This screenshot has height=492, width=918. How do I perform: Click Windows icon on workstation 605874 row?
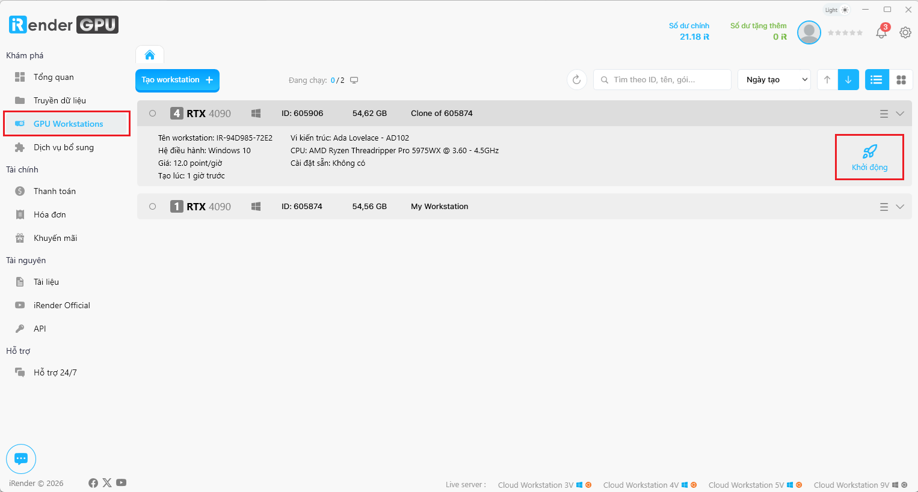click(256, 207)
